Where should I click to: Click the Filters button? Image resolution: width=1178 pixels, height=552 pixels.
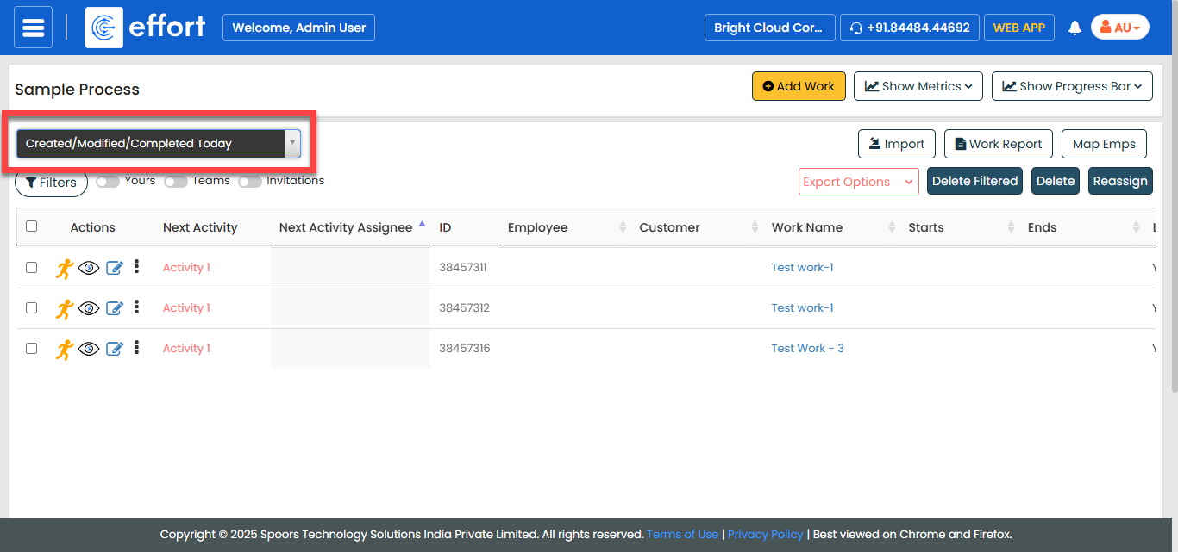(x=52, y=183)
